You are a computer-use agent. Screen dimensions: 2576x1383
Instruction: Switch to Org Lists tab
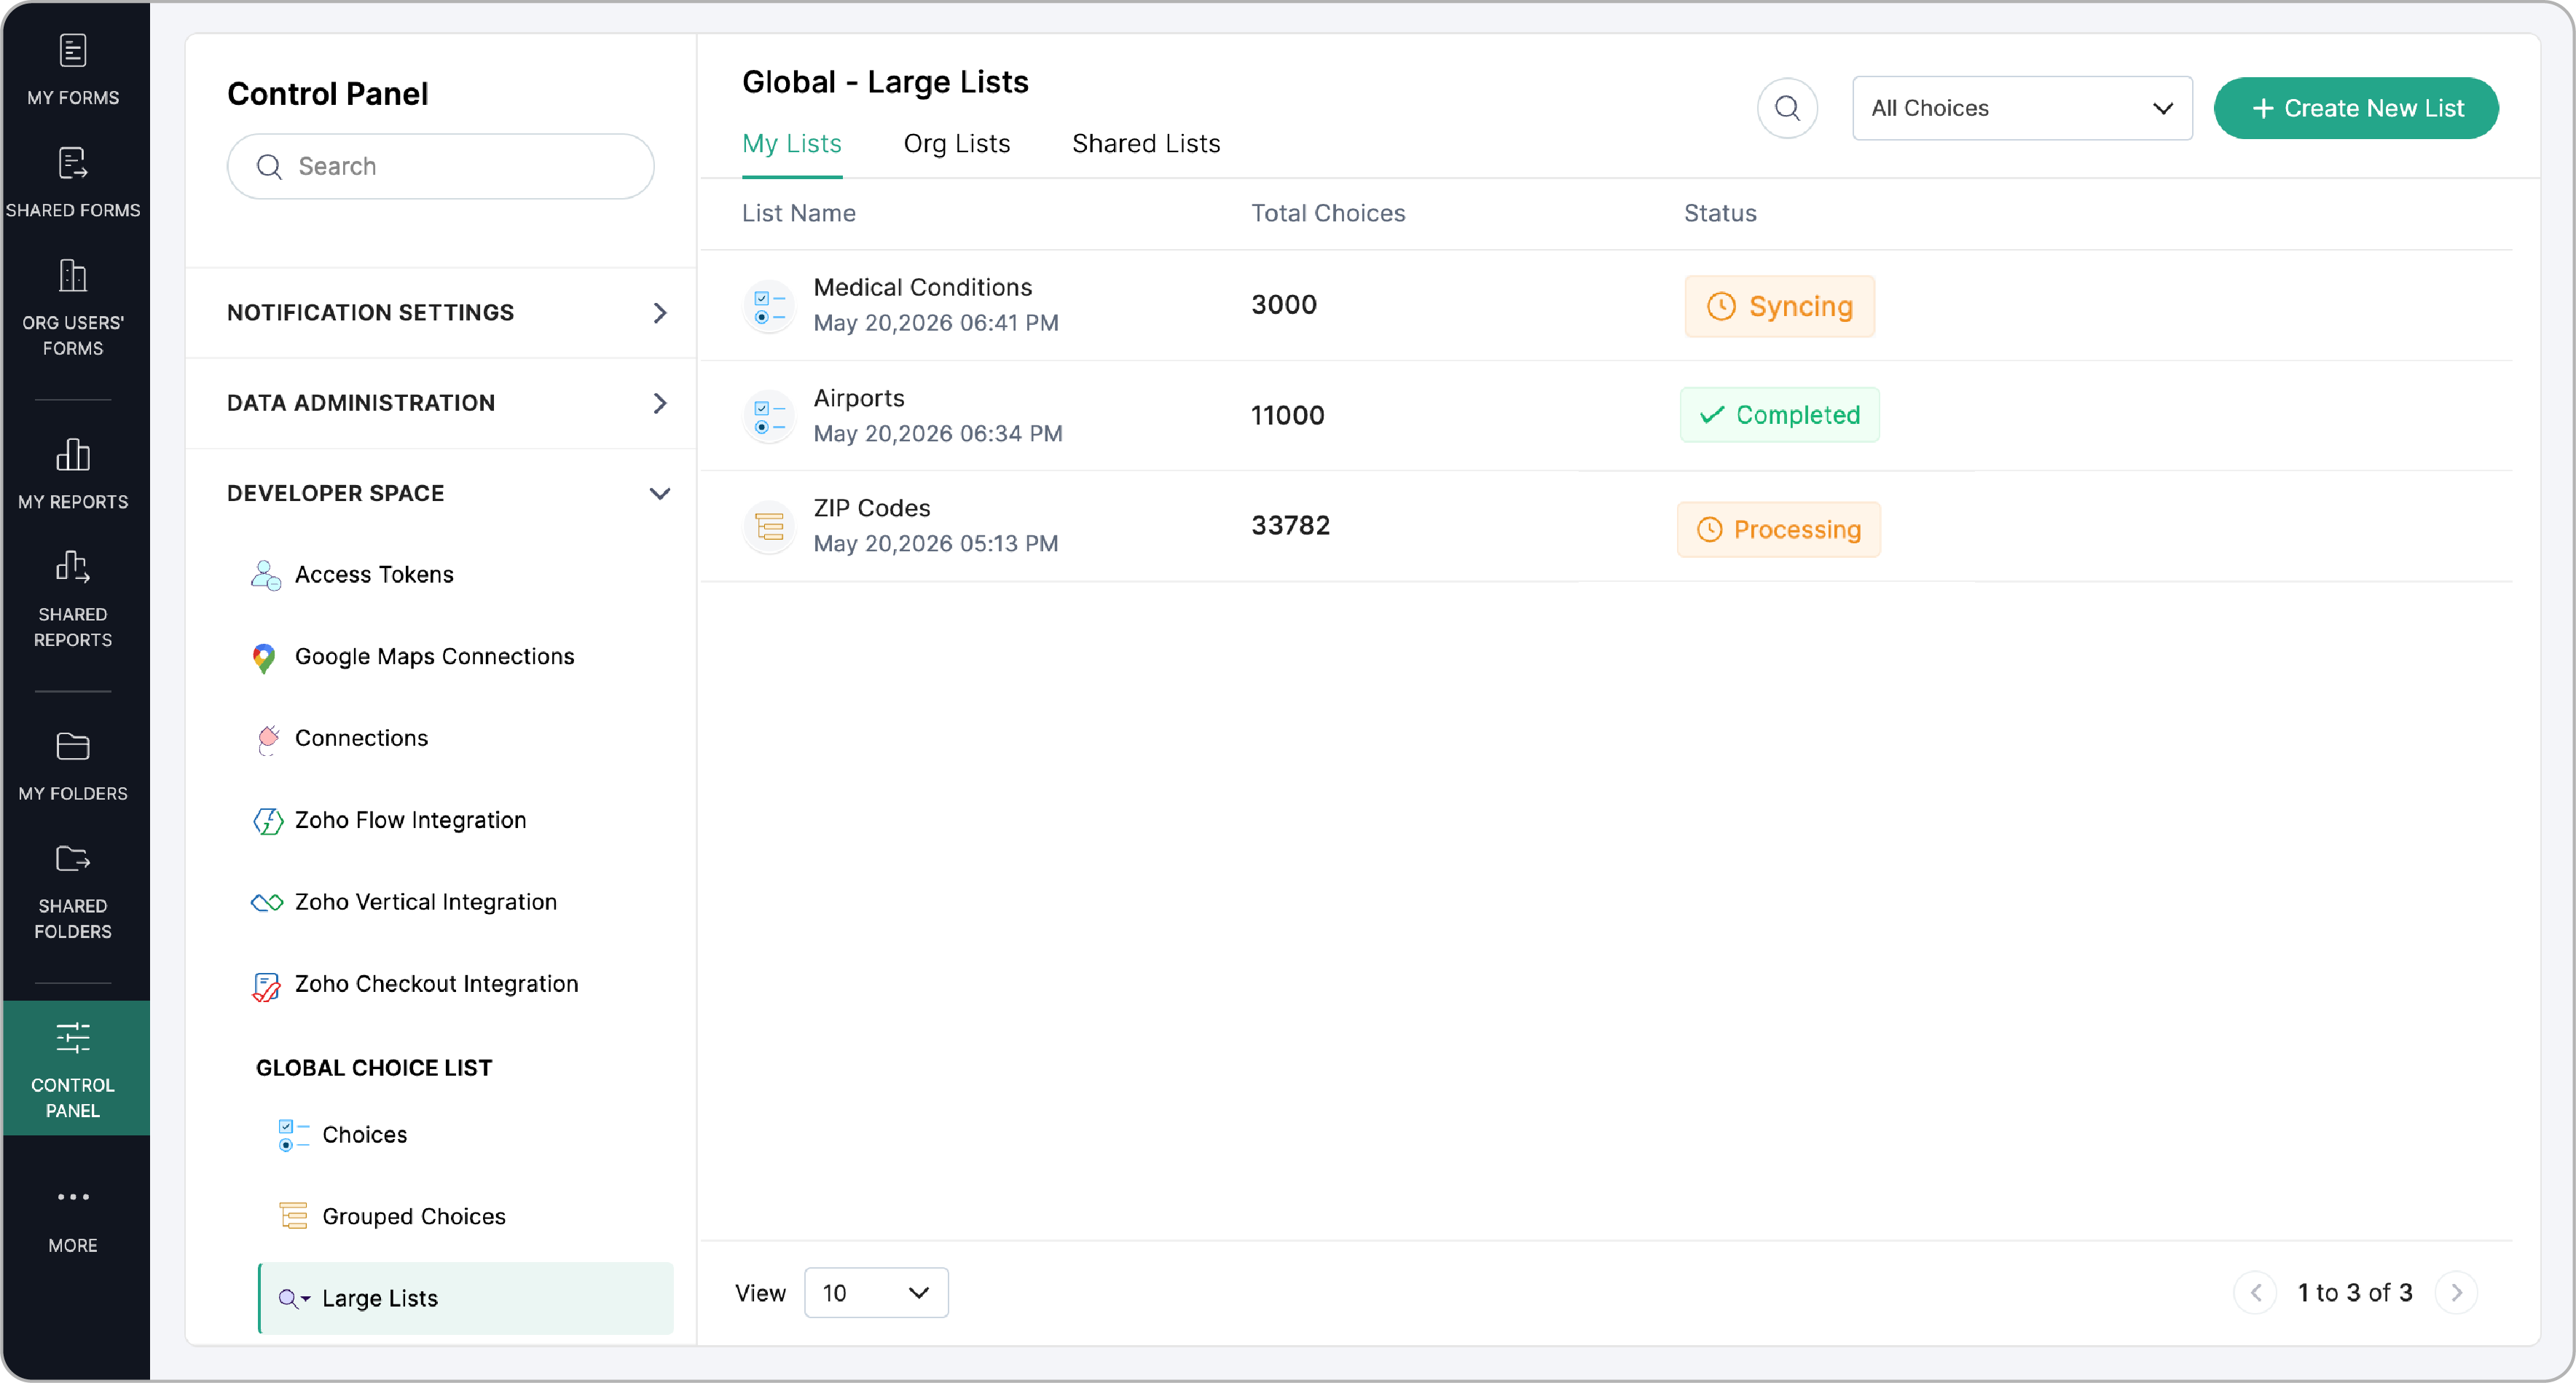click(957, 144)
